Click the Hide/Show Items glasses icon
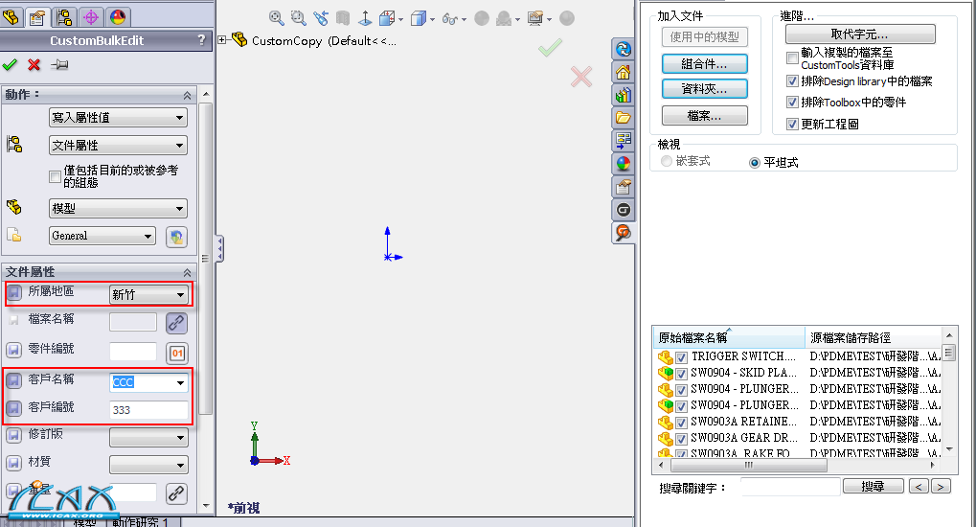Image resolution: width=976 pixels, height=527 pixels. 450,19
